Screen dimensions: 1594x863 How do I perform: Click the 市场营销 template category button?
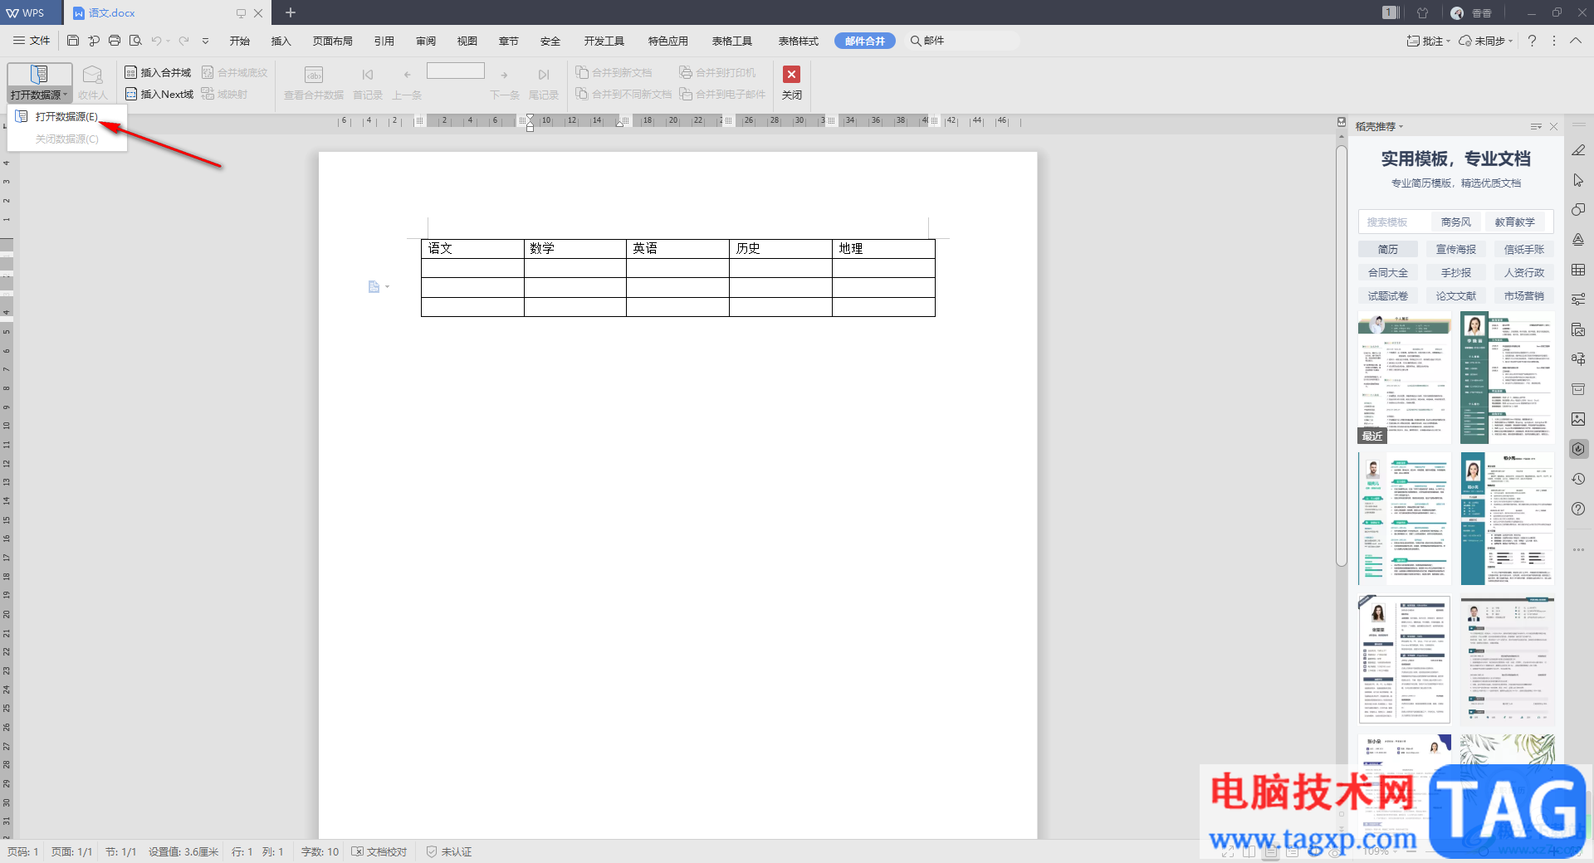pos(1524,296)
